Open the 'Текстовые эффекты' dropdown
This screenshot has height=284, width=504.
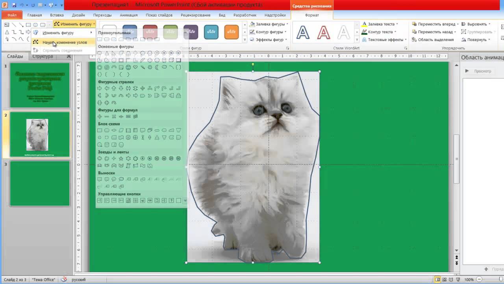tap(384, 40)
